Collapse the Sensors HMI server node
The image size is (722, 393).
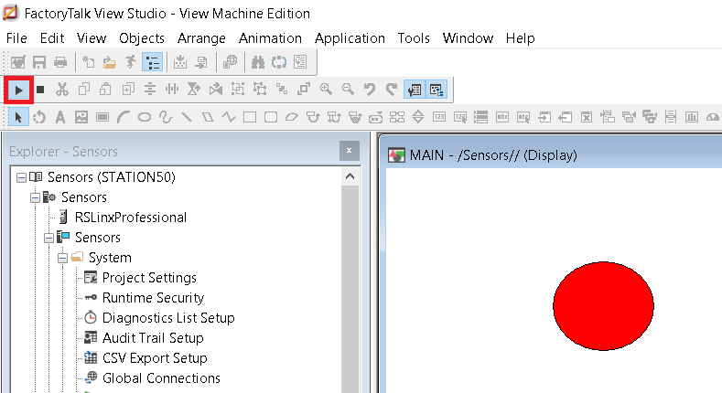(x=48, y=239)
